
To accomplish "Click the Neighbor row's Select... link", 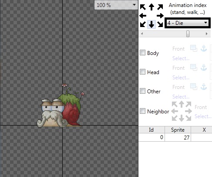I will tap(203, 116).
